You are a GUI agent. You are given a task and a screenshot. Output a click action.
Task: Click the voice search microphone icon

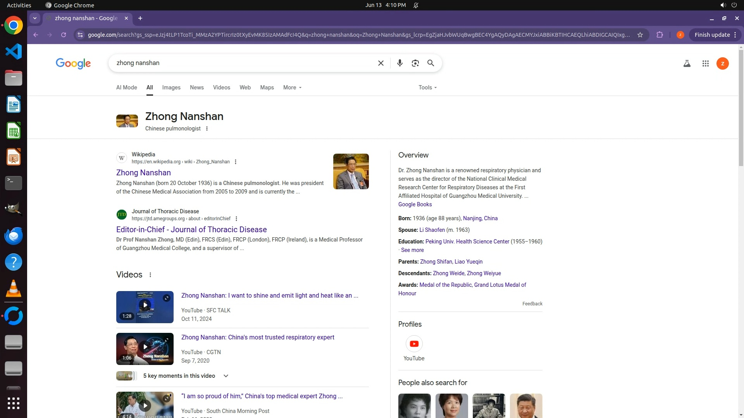point(400,63)
